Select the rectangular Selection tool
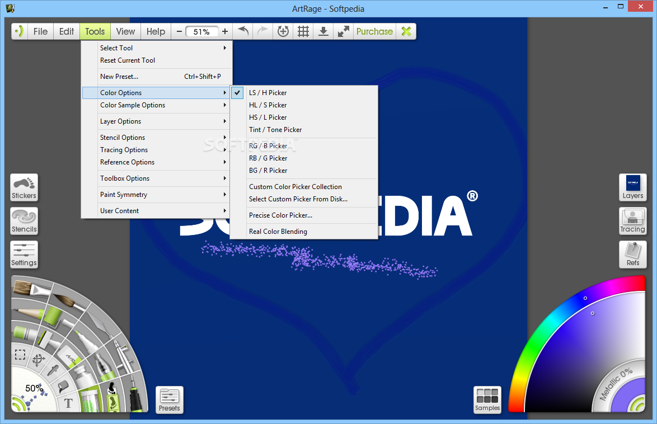Viewport: 657px width, 424px height. pyautogui.click(x=20, y=355)
